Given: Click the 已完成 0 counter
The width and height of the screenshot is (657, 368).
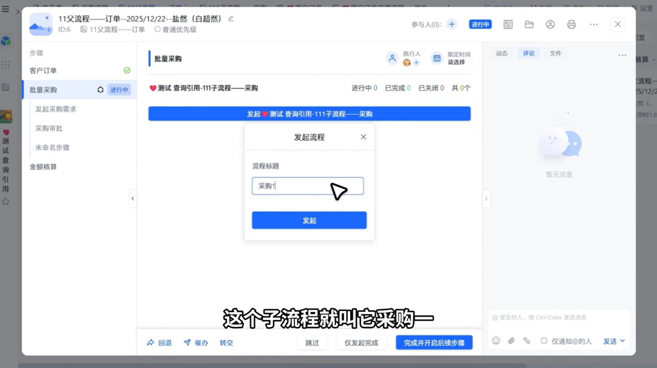Looking at the screenshot, I should point(398,88).
